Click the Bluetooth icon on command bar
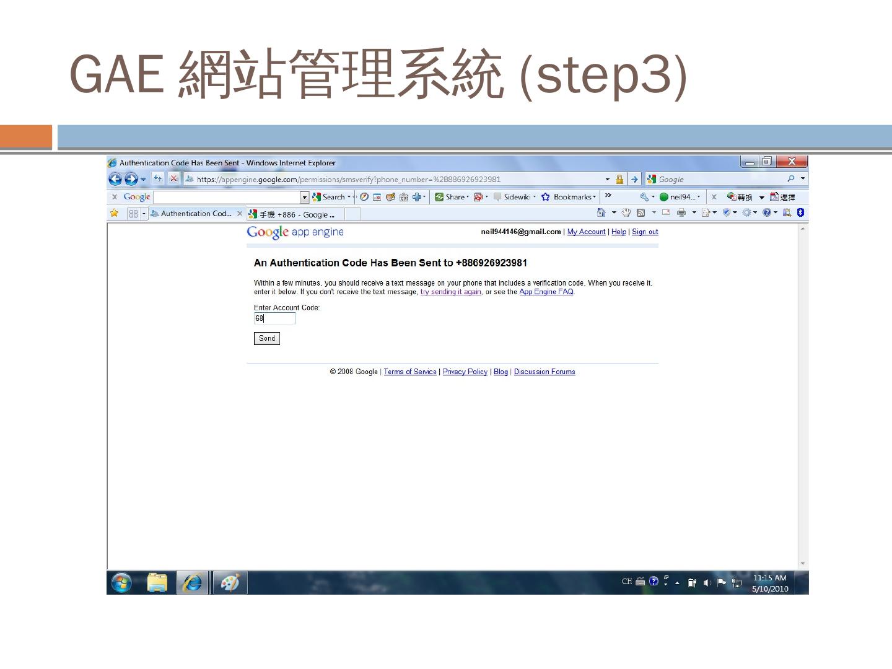892x669 pixels. (x=800, y=212)
